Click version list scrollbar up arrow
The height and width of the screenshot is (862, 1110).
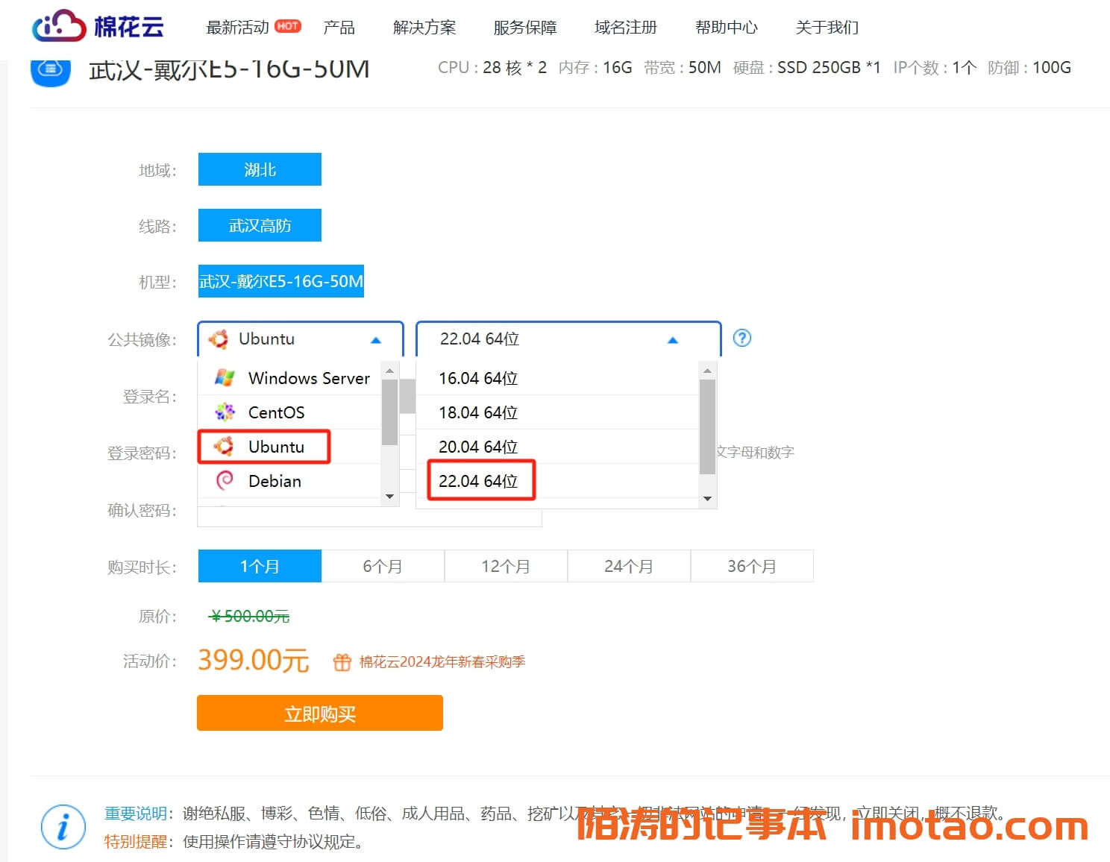(x=707, y=370)
